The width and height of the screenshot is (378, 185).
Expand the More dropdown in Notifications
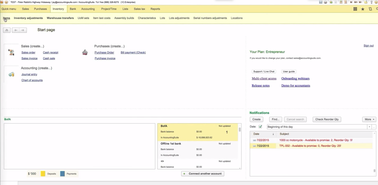pos(369,119)
